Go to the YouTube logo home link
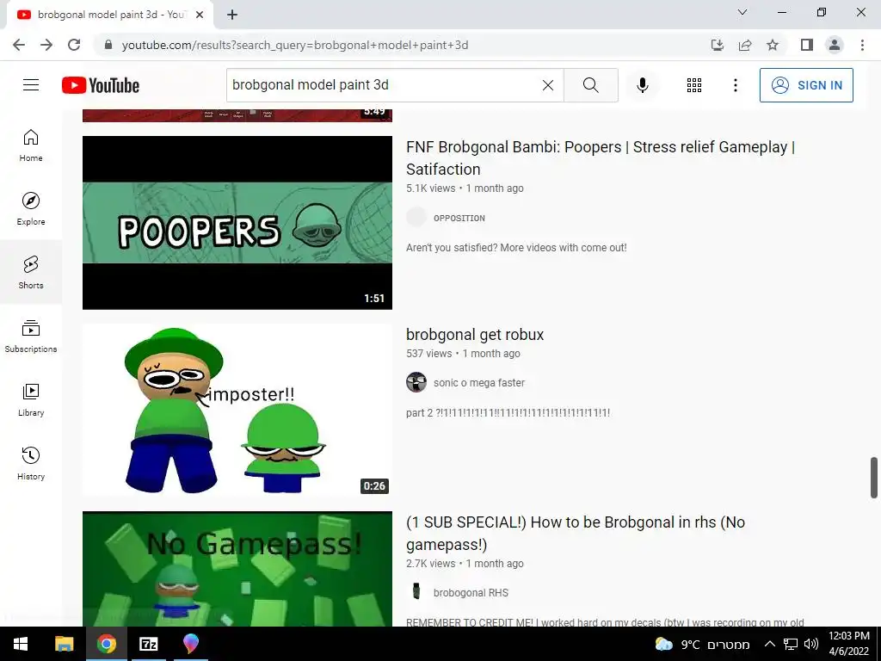Screen dimensions: 881x661 pos(101,85)
